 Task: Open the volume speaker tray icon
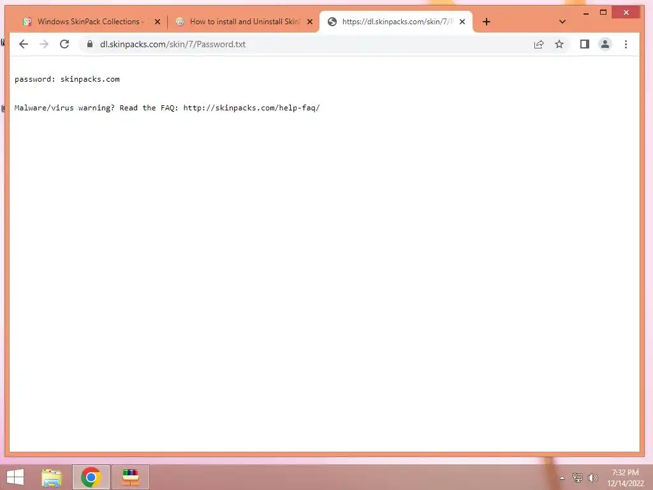[593, 477]
